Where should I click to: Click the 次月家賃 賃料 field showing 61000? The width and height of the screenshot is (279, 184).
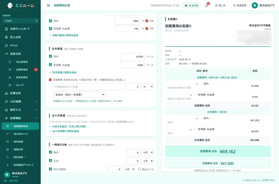click(x=132, y=57)
